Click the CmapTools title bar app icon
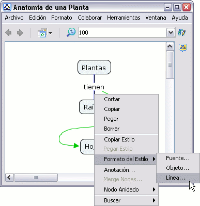 [x=7, y=7]
